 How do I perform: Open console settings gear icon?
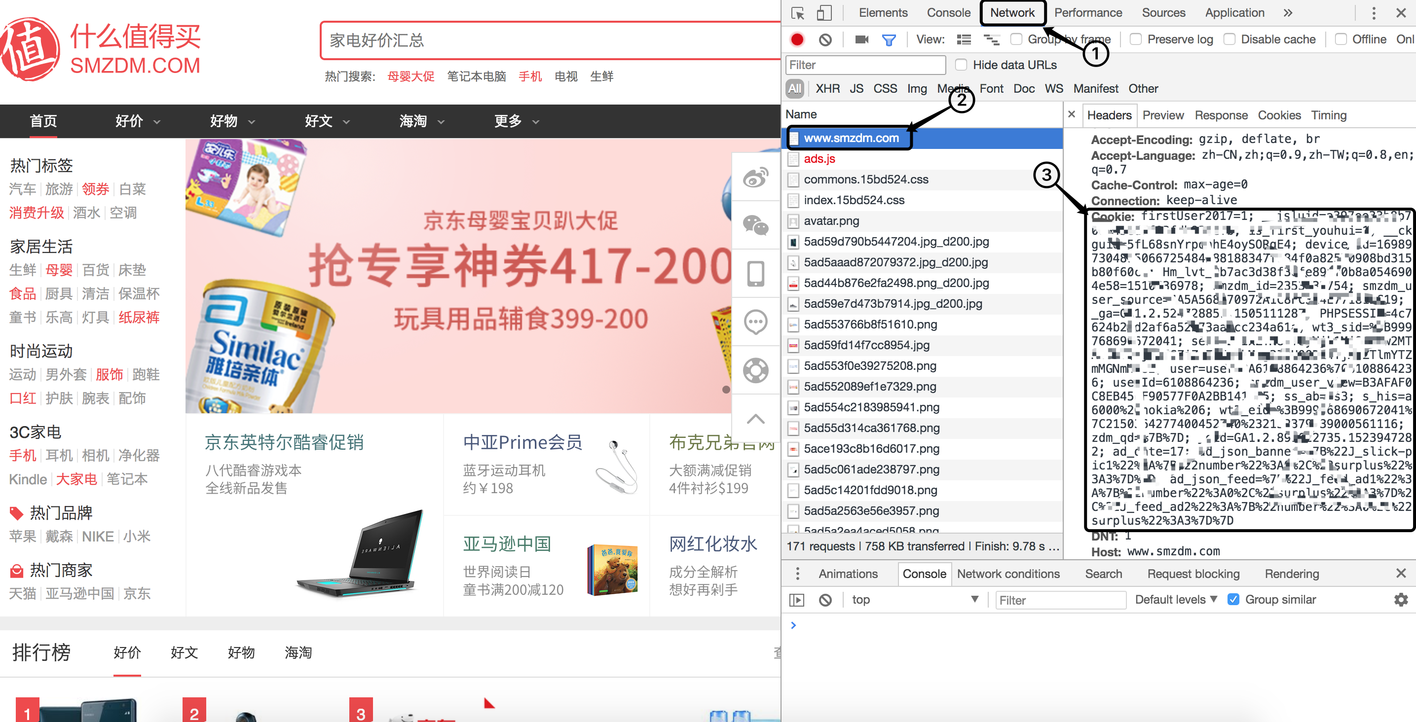(1401, 600)
